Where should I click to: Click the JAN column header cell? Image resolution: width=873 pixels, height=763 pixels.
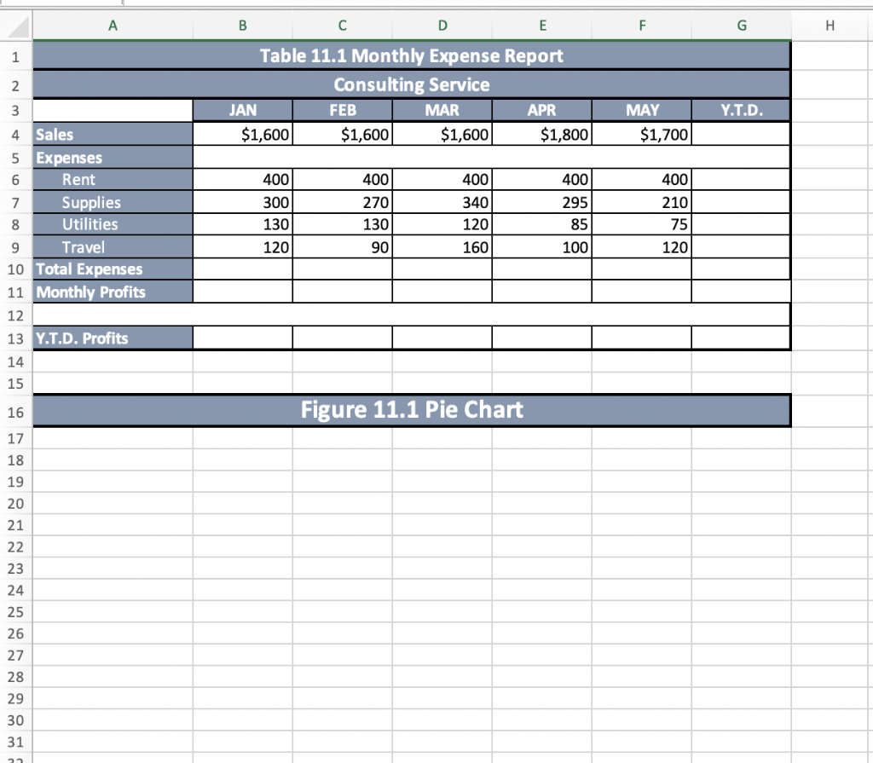242,110
